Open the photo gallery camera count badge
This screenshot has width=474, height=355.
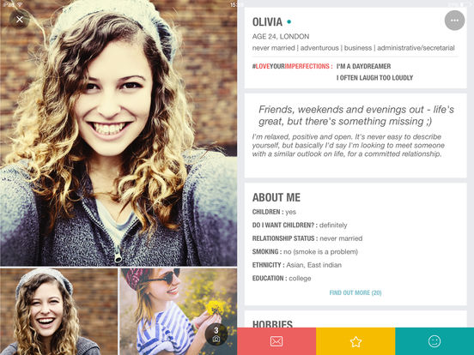point(216,334)
